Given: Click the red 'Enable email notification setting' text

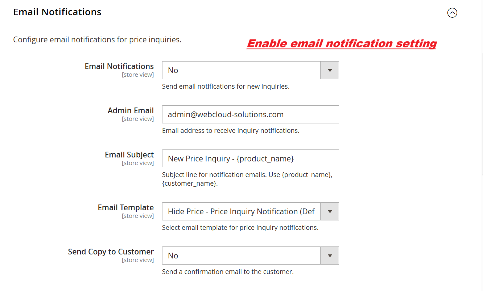Looking at the screenshot, I should [x=342, y=44].
